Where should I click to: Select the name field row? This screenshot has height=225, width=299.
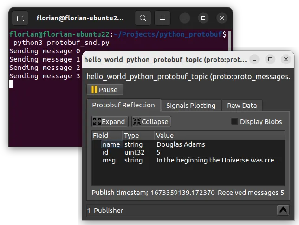coord(111,144)
